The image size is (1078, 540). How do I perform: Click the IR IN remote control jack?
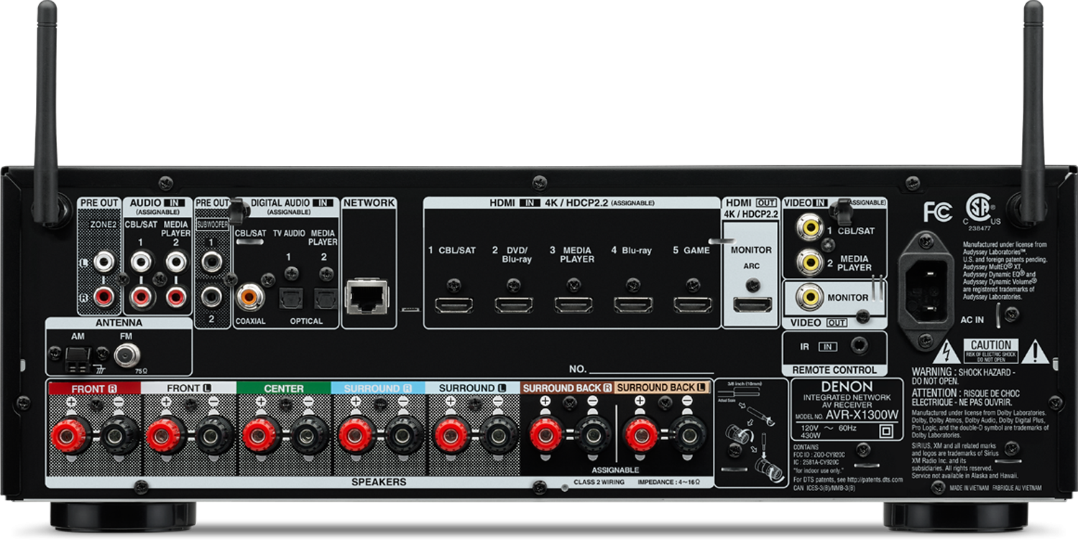pos(858,345)
